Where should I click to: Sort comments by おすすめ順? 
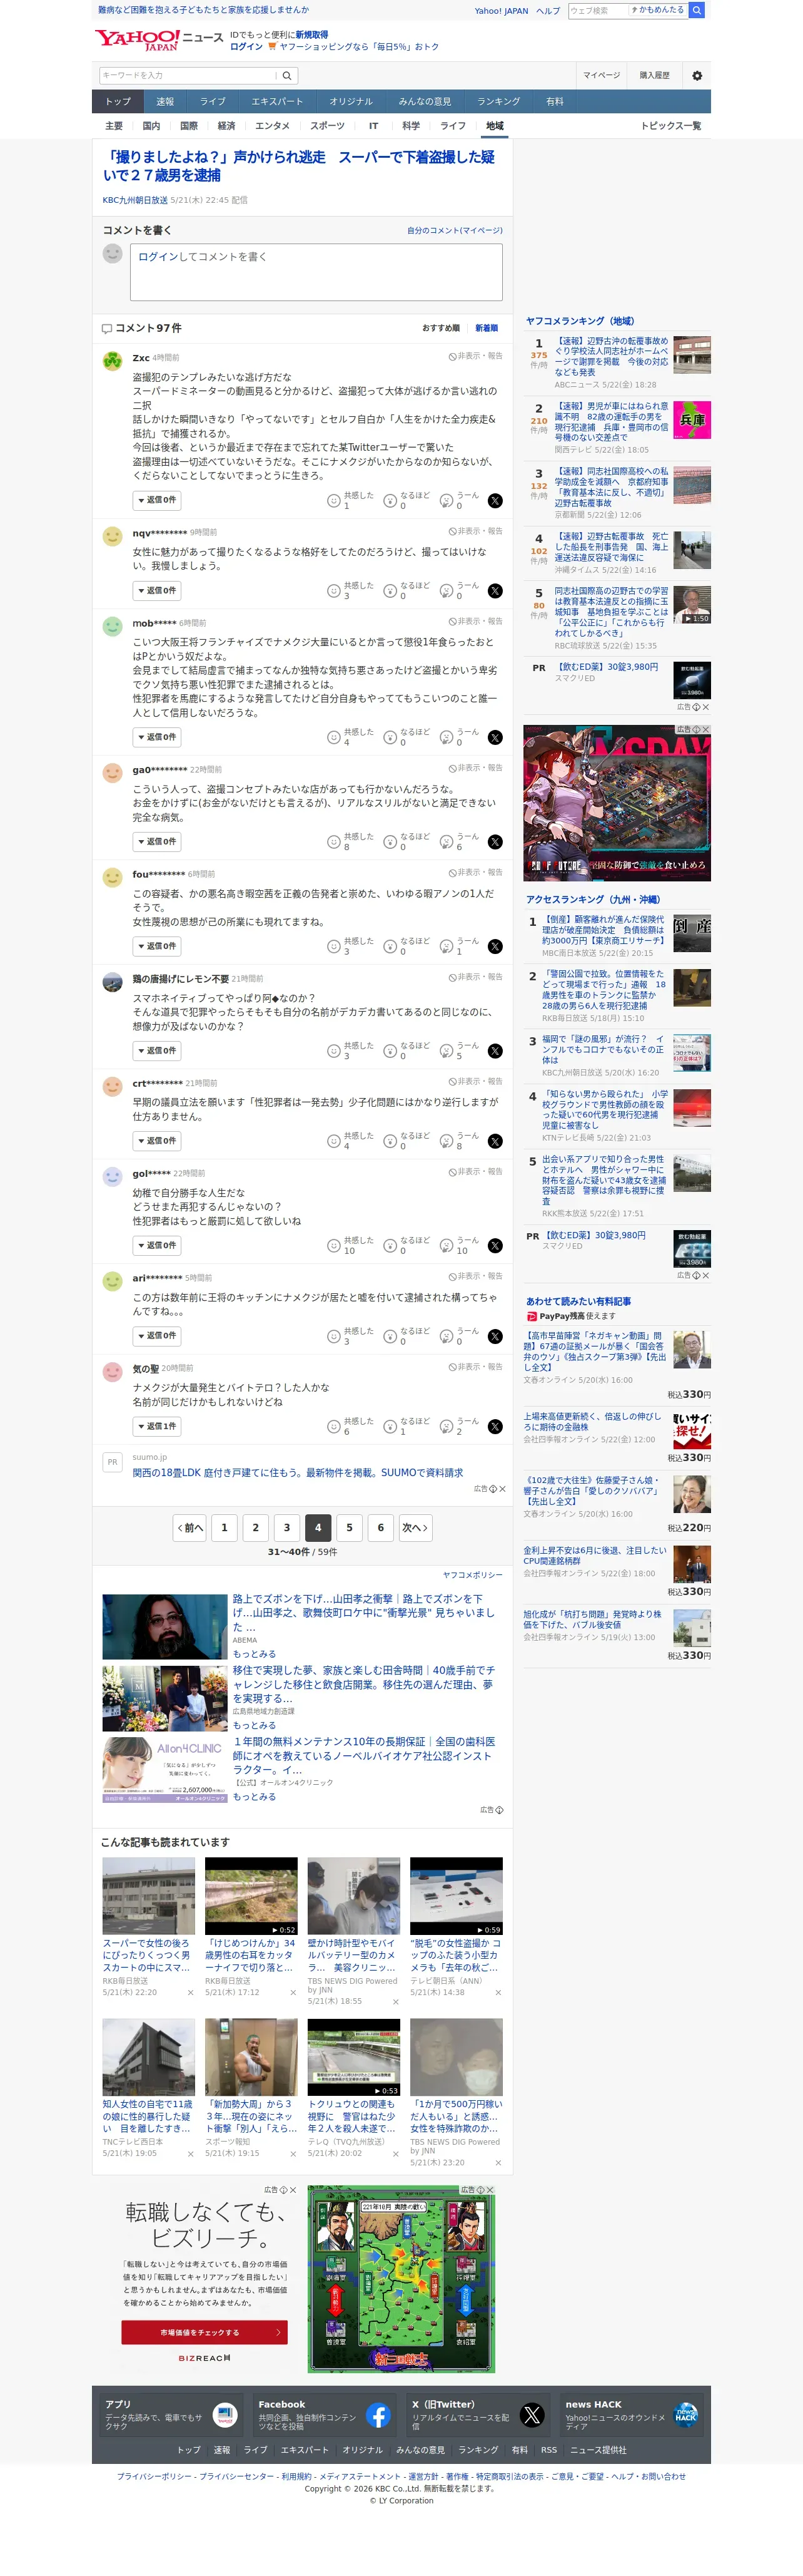coord(440,328)
